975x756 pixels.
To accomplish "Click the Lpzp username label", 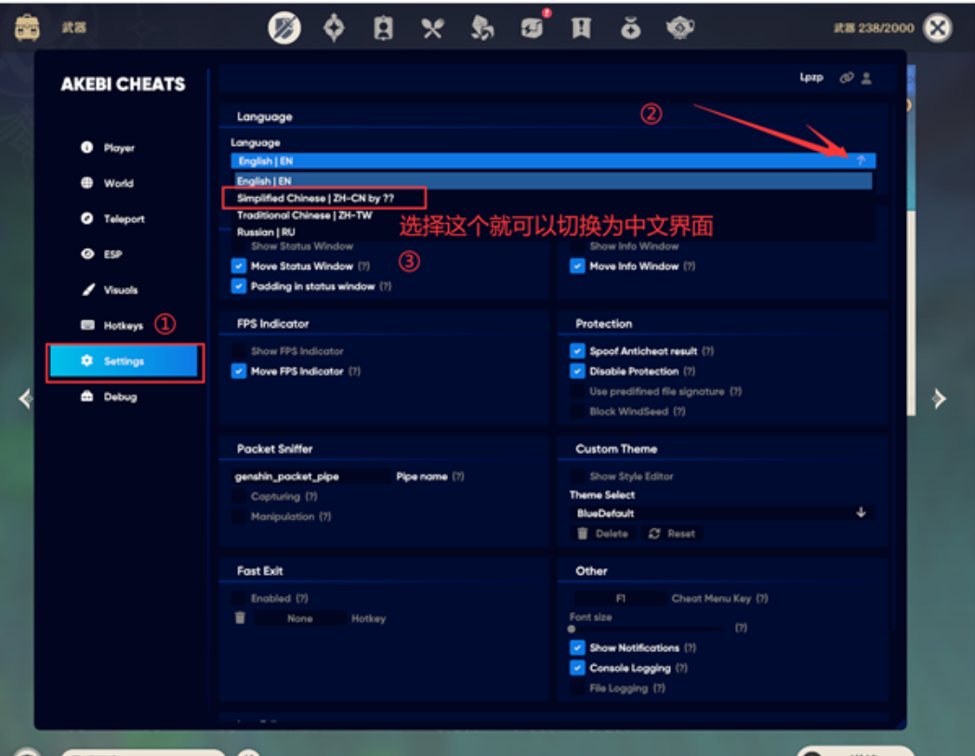I will (x=810, y=77).
